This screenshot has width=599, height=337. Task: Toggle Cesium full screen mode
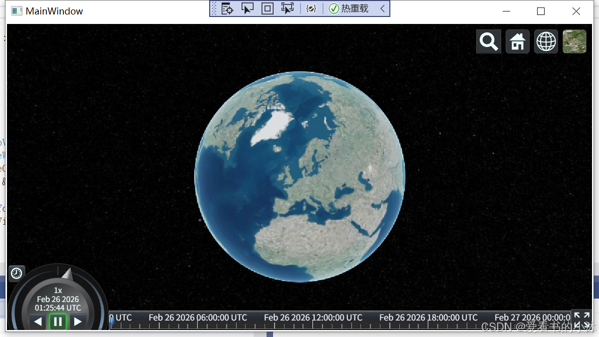coord(582,320)
